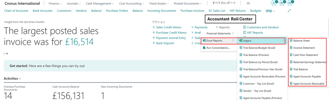329x101 pixels.
Task: Click the Aged Accounts Payable (Preview) icon
Action: [241, 98]
